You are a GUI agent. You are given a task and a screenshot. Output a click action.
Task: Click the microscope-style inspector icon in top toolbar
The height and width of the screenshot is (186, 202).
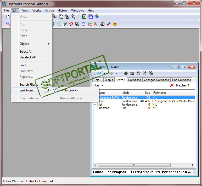coord(67,17)
